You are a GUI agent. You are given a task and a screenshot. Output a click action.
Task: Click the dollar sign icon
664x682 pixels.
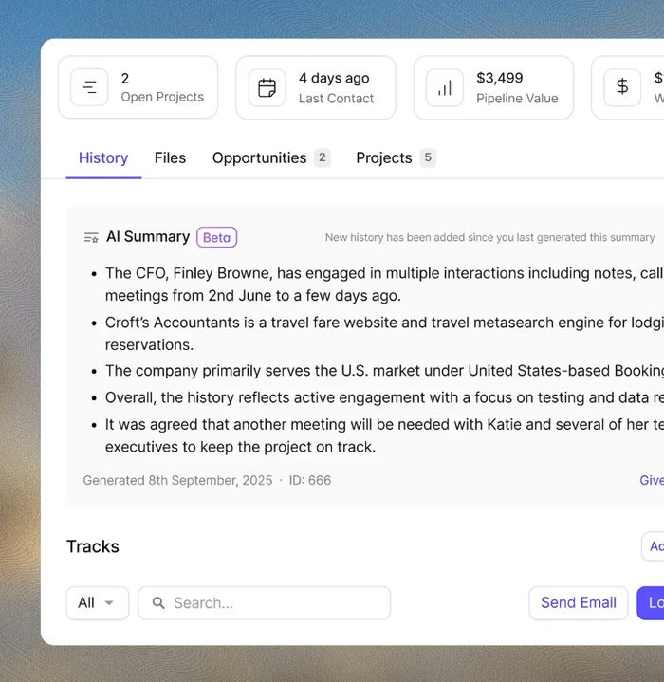622,87
